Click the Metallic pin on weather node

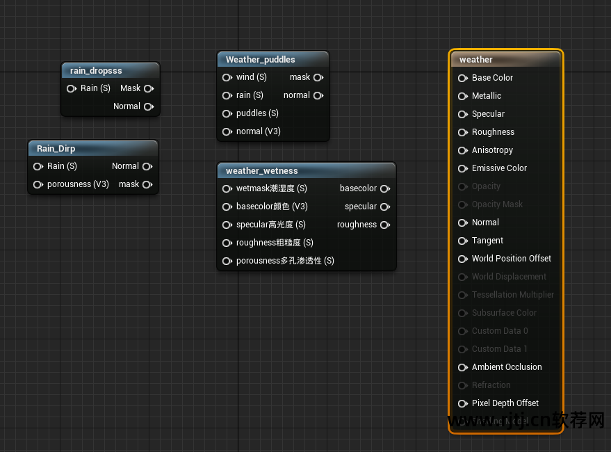462,96
